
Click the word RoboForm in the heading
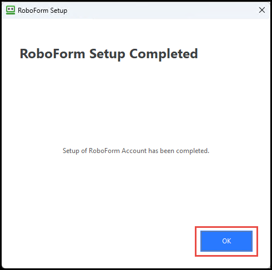(52, 54)
